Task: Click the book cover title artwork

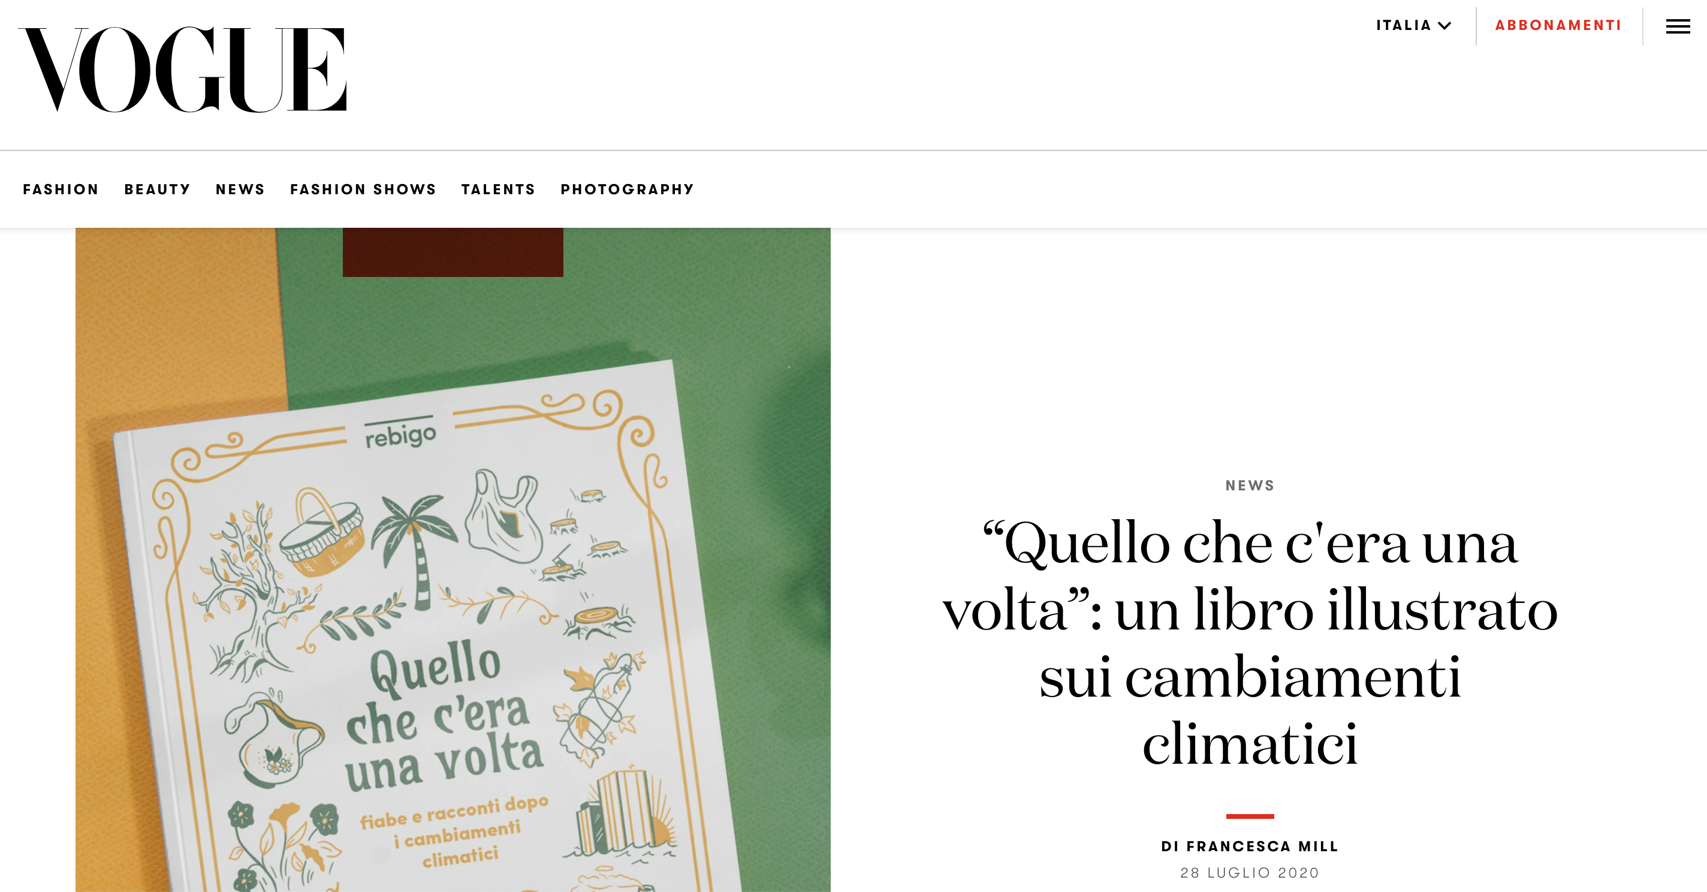Action: pyautogui.click(x=444, y=716)
